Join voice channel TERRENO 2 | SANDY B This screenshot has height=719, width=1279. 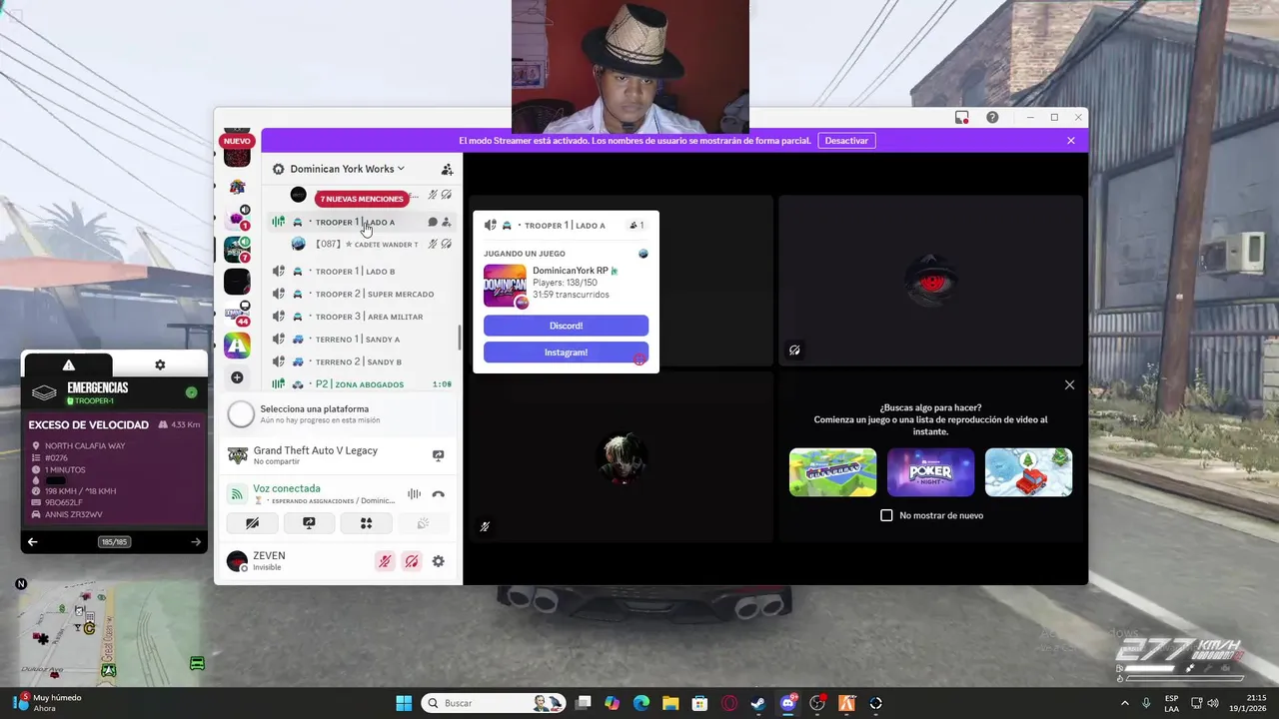[x=360, y=361]
